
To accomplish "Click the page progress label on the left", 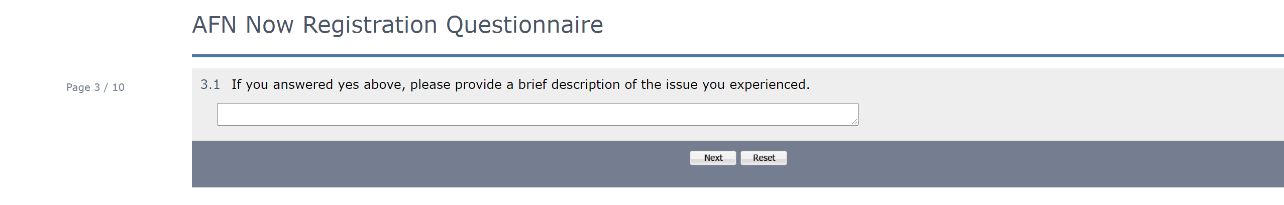I will (x=95, y=87).
